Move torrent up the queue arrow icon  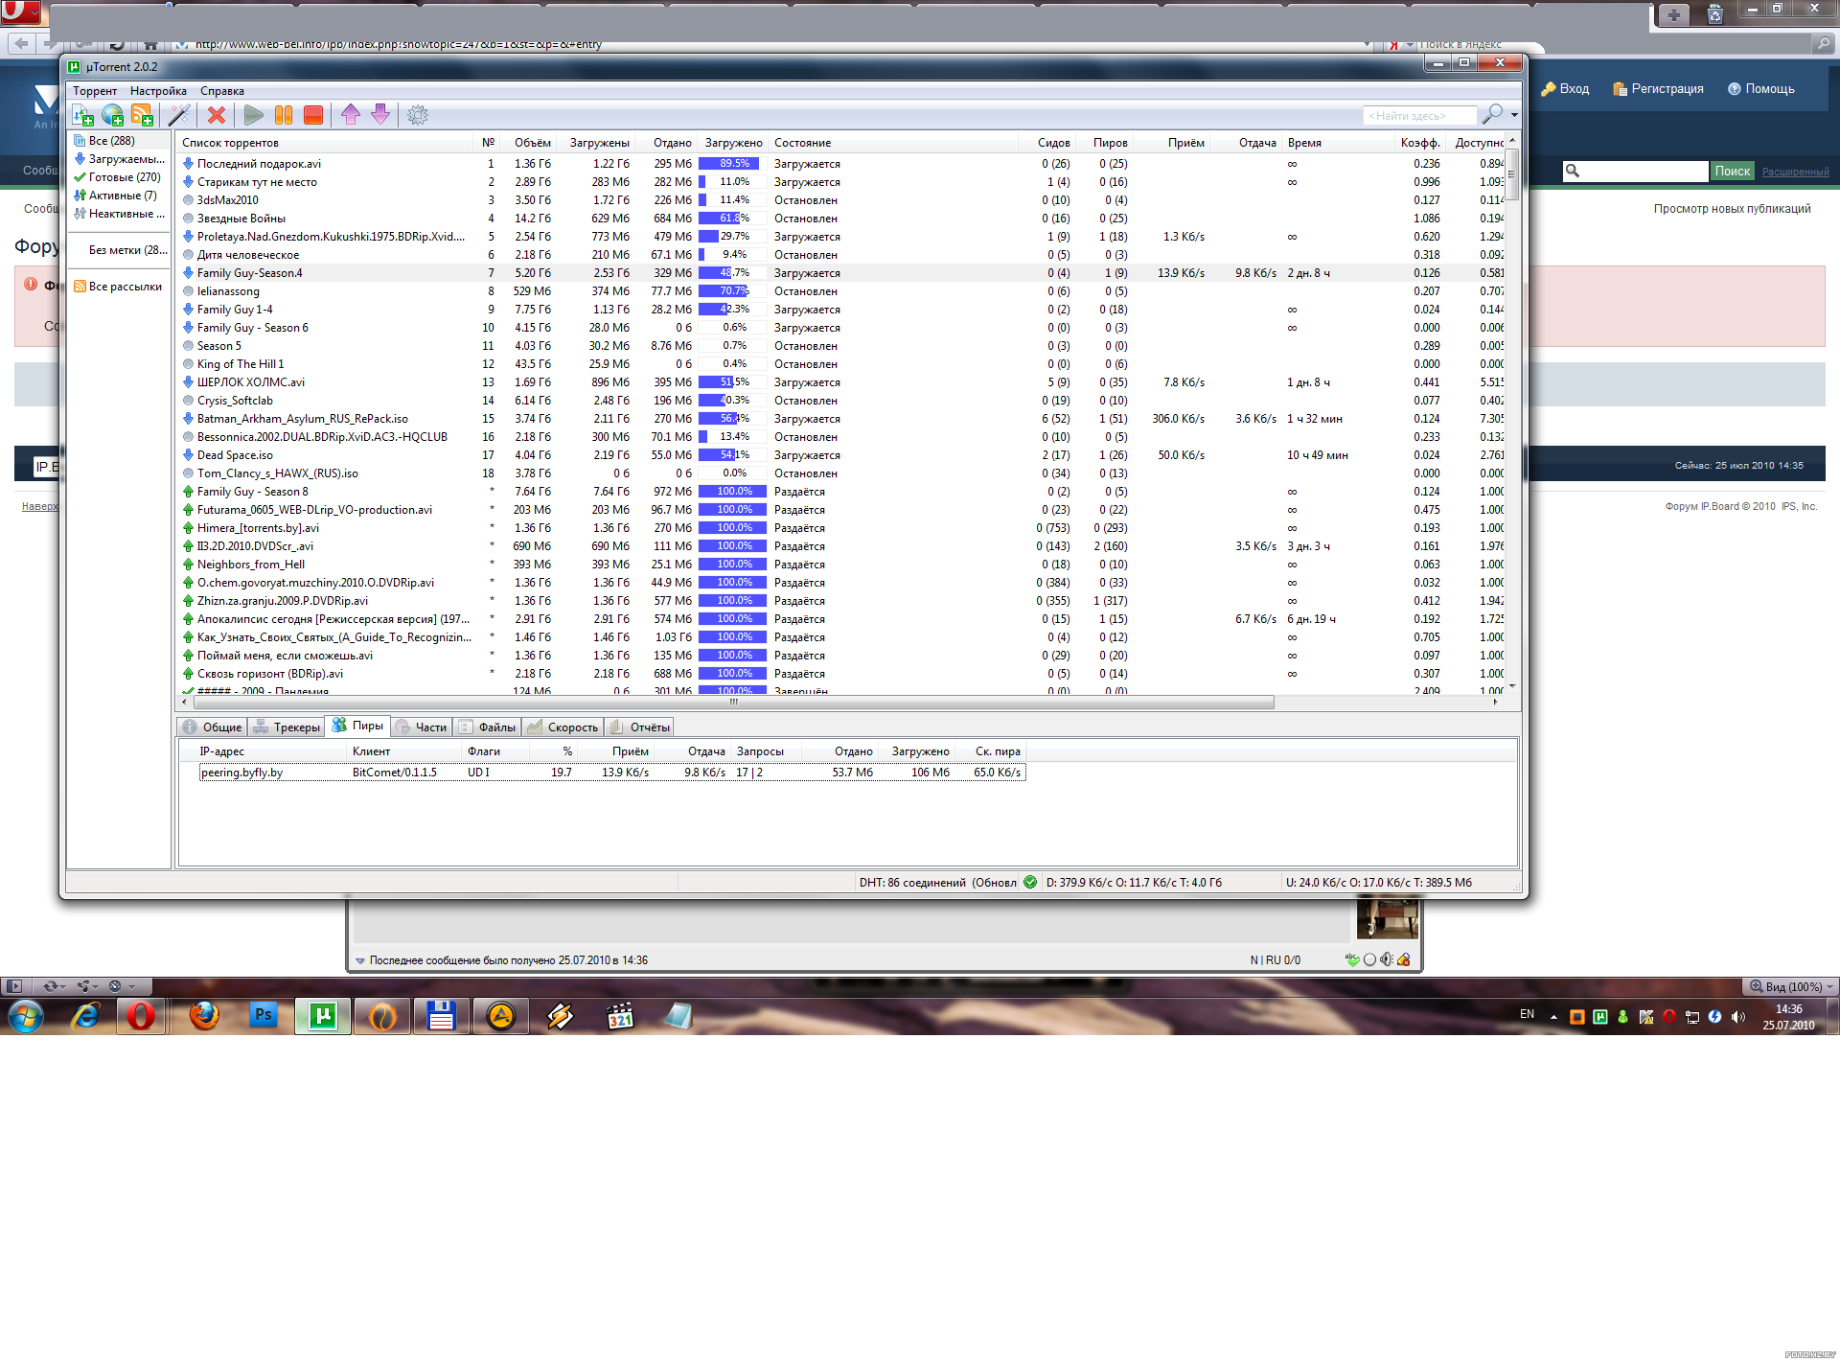(x=351, y=115)
